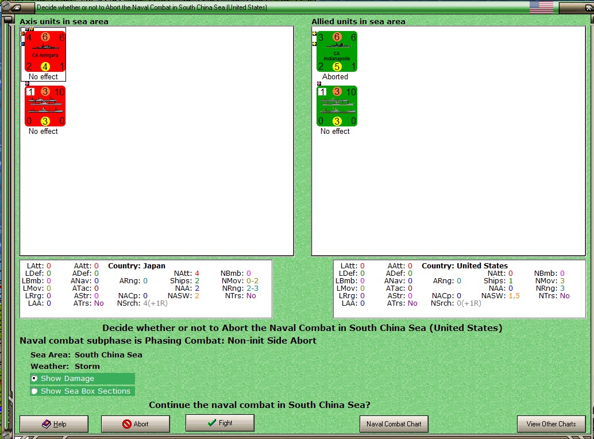Select the CA Indianapolis cruiser unit counter
The height and width of the screenshot is (439, 594).
click(x=337, y=52)
